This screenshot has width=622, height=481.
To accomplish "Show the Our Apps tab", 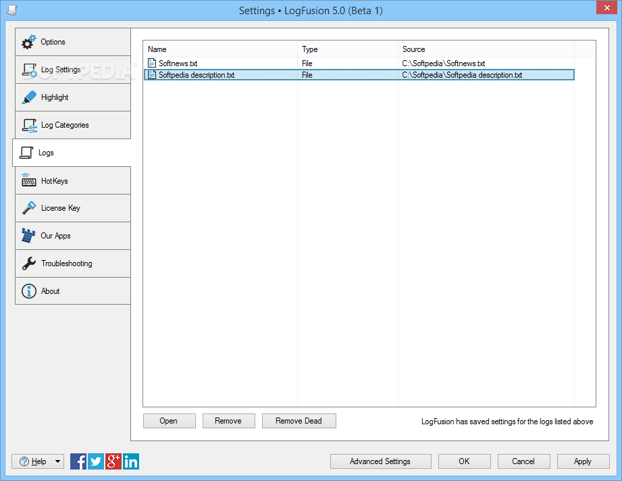I will point(73,236).
